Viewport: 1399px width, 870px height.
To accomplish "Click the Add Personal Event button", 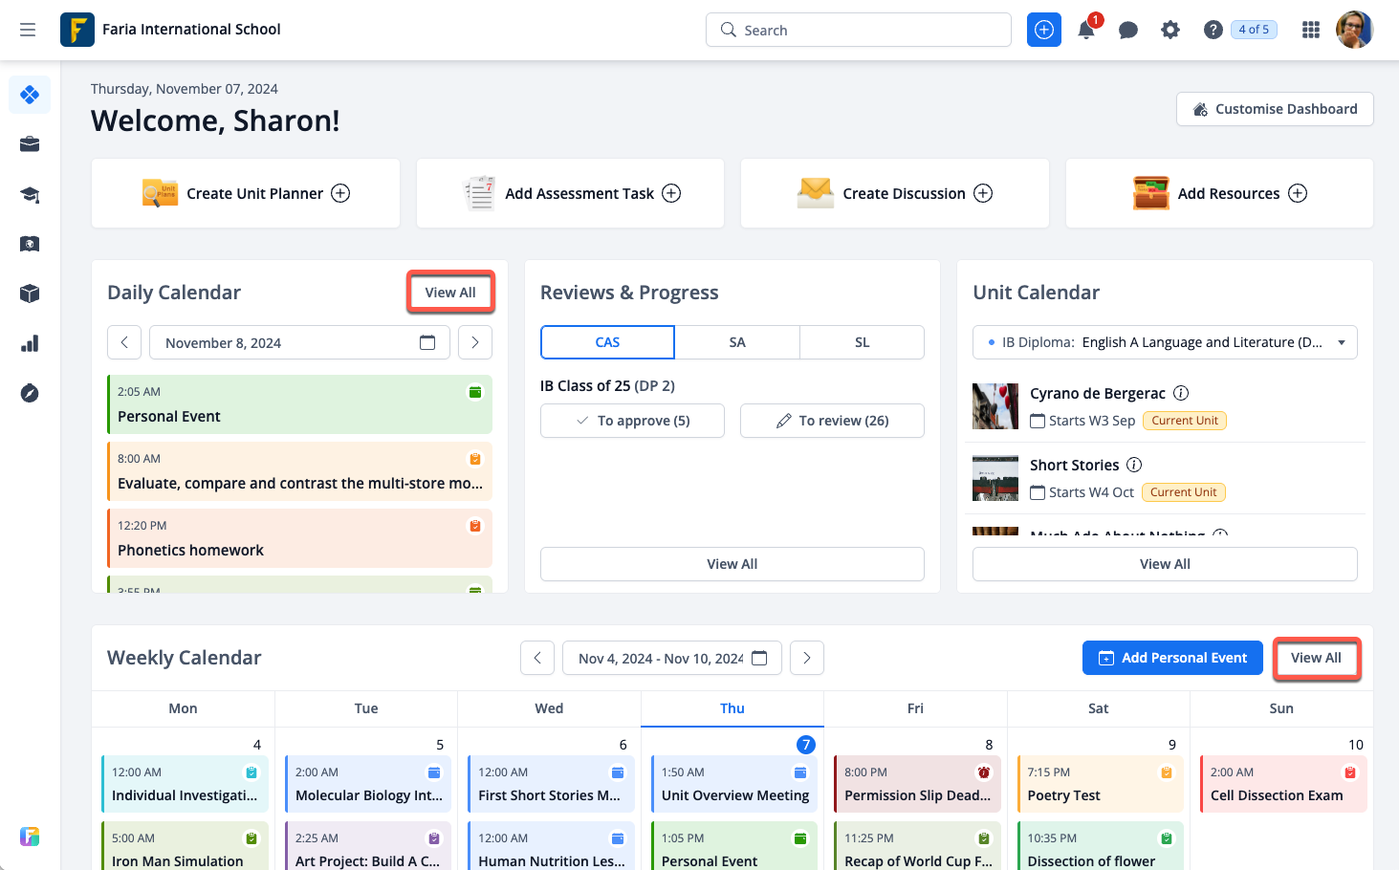I will tap(1172, 658).
